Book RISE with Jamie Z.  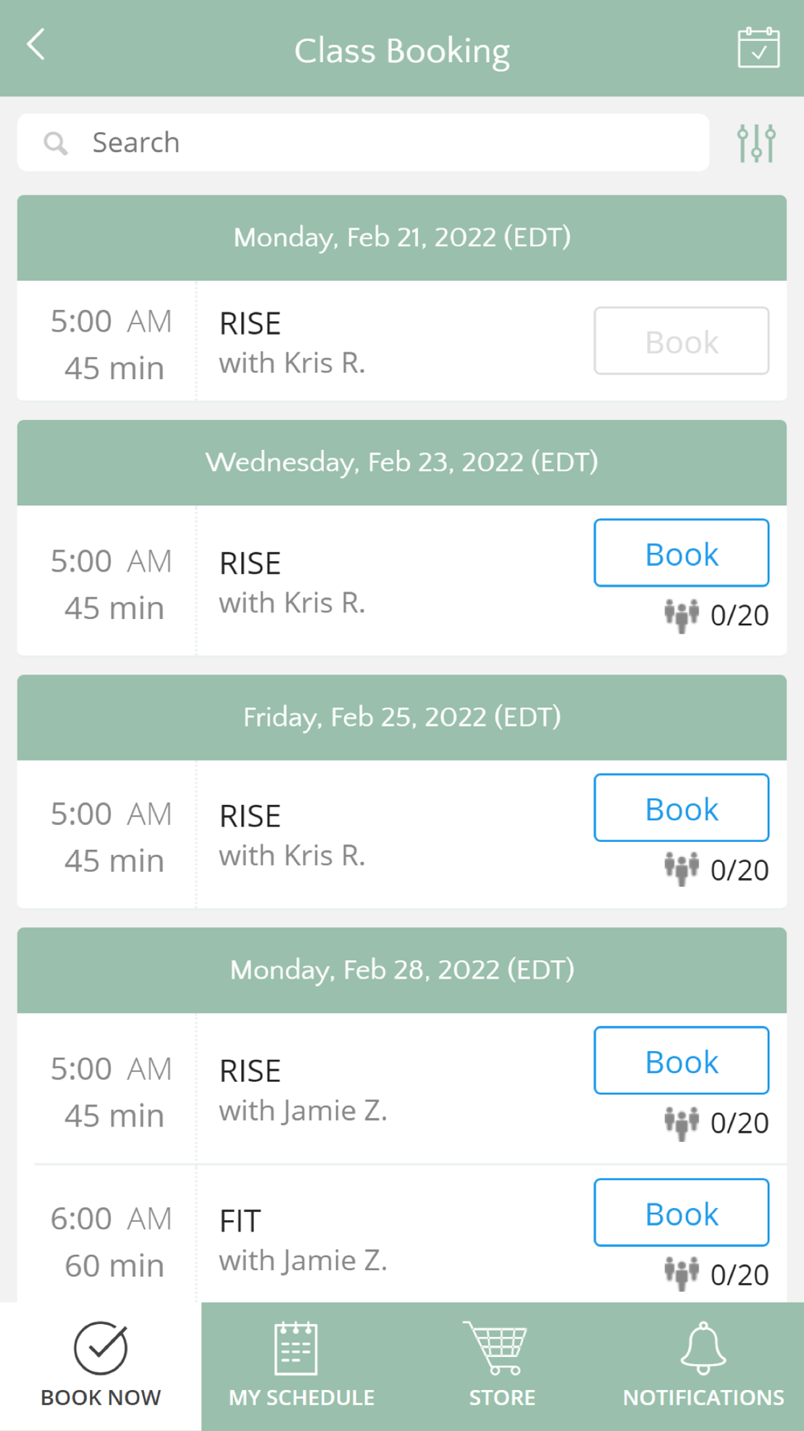click(681, 1061)
